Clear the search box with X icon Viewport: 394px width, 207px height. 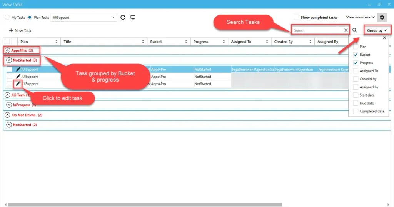(346, 30)
